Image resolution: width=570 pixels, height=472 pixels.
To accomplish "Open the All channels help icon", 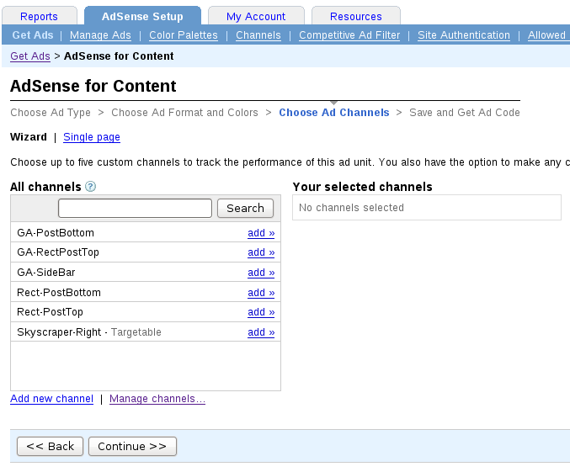I will (x=90, y=187).
